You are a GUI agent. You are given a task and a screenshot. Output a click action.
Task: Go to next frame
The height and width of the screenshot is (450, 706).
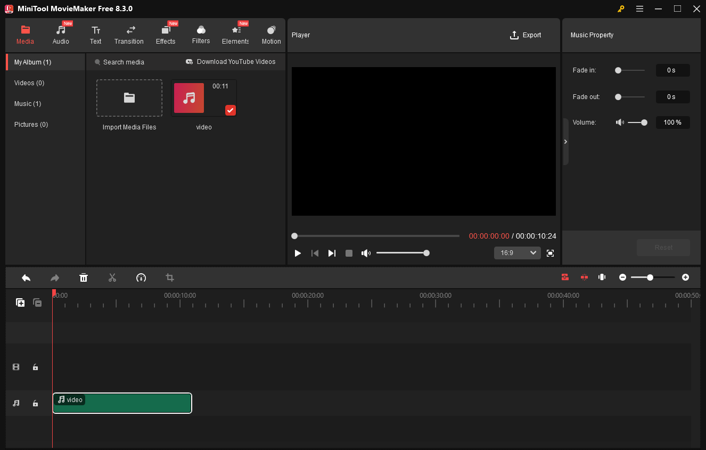[x=332, y=253]
